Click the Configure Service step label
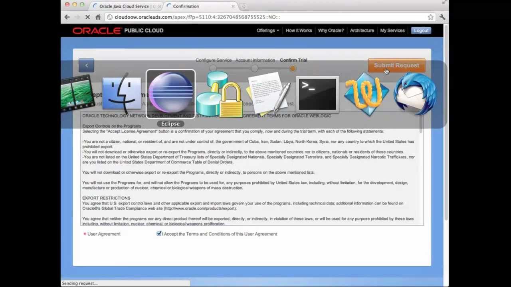Image resolution: width=511 pixels, height=287 pixels. [x=213, y=60]
